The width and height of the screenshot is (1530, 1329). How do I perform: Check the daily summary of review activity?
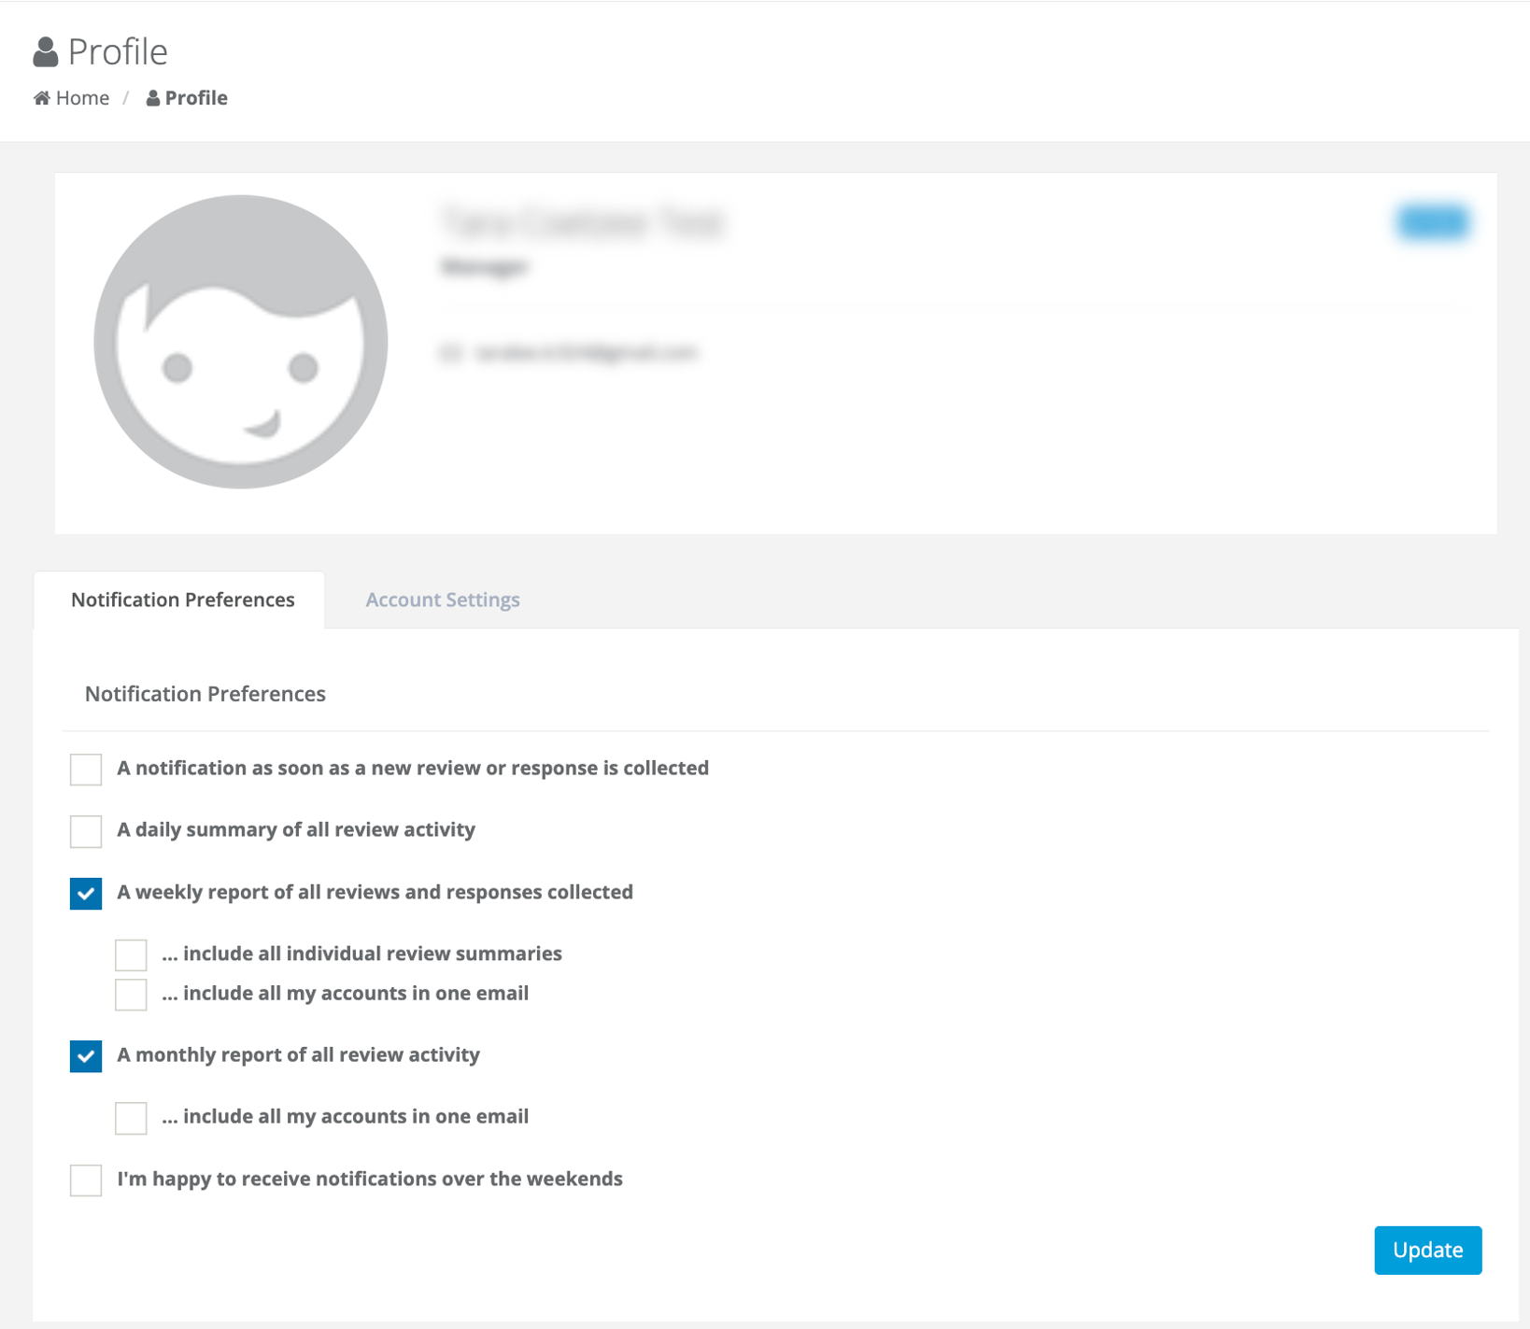click(x=85, y=830)
